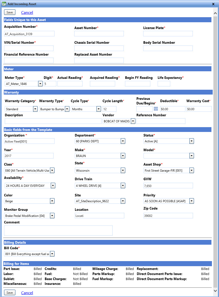Image resolution: width=219 pixels, height=297 pixels.
Task: Expand the Status Active dropdown
Action: pyautogui.click(x=192, y=141)
